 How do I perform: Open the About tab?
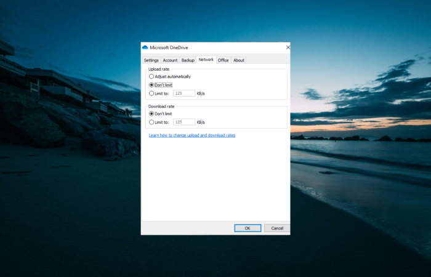pos(239,60)
